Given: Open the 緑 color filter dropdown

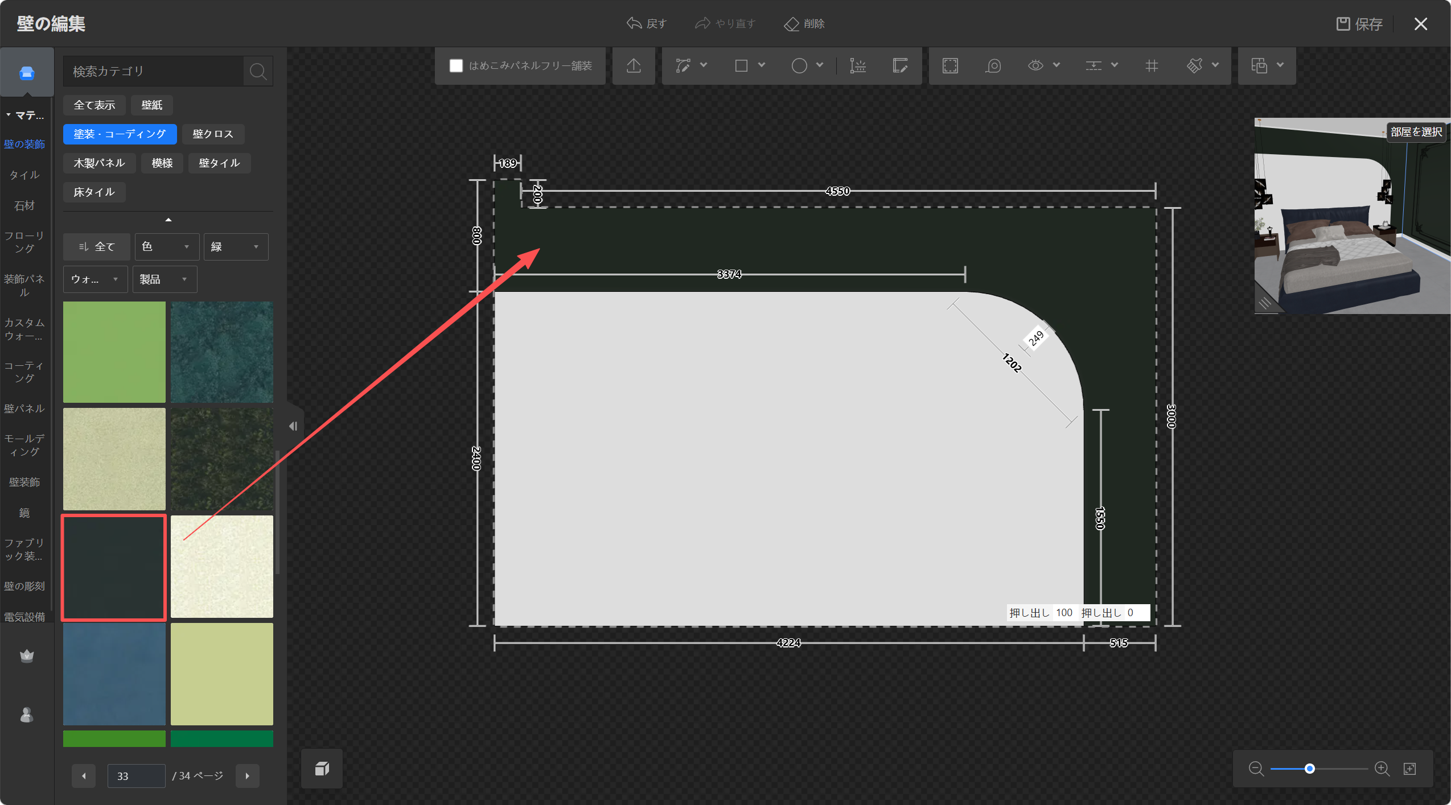Looking at the screenshot, I should point(236,246).
